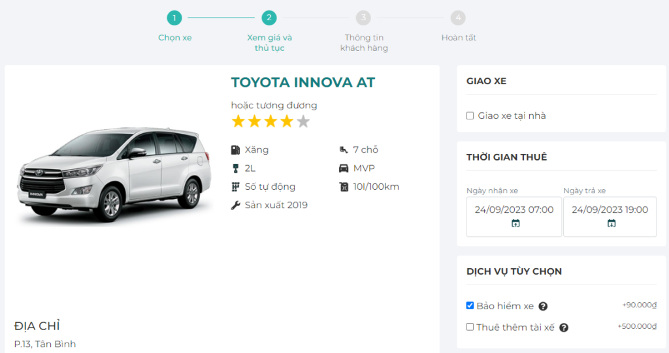Click step 4 Hoàn tất
This screenshot has height=353, width=669.
pos(458,18)
